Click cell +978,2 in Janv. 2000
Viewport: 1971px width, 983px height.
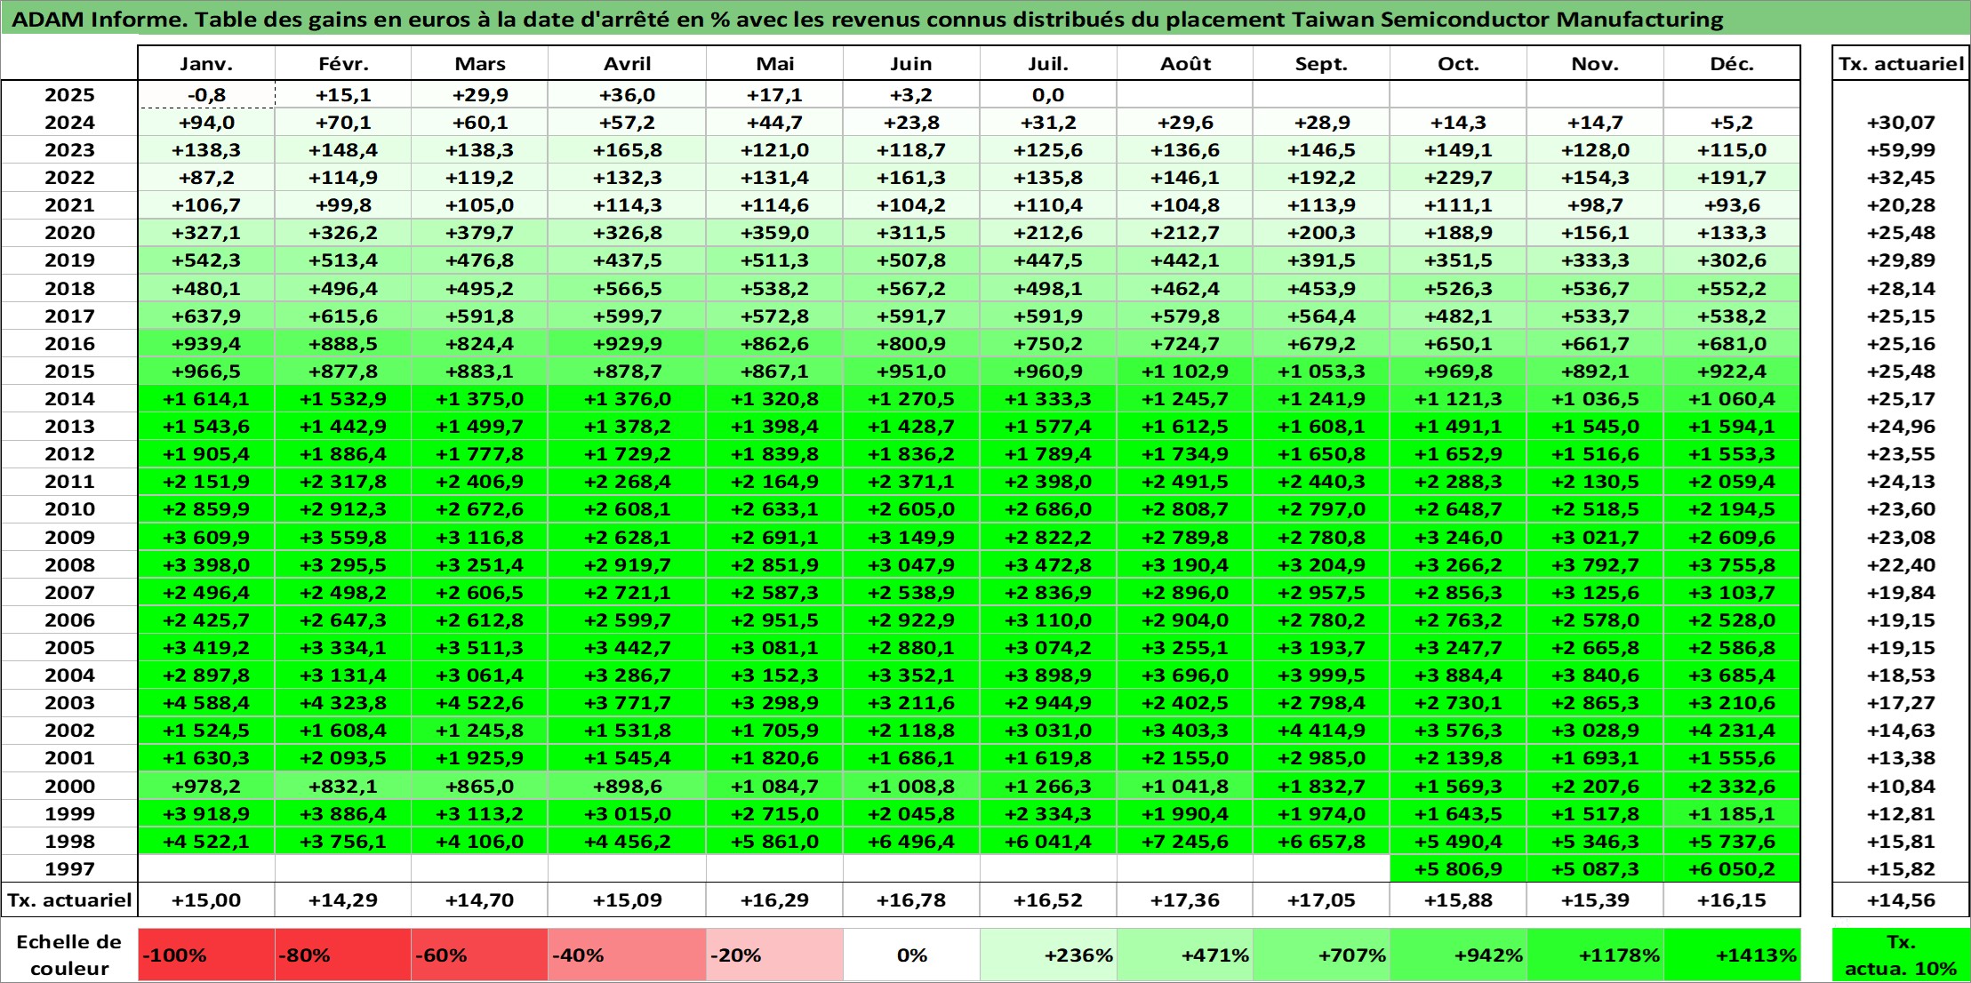pos(206,786)
